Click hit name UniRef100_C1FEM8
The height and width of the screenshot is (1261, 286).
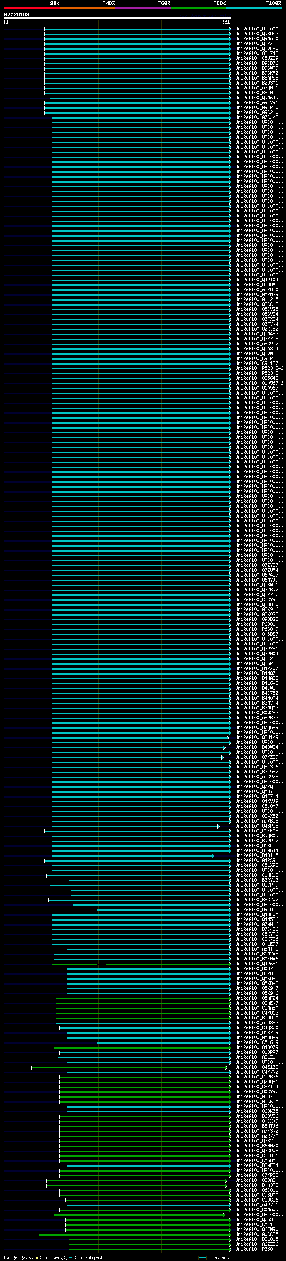coord(257,831)
